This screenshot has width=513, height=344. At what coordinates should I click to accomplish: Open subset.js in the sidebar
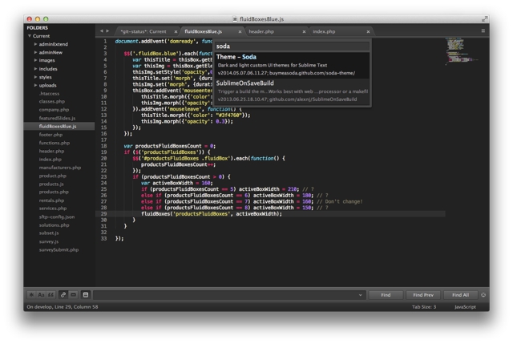coord(49,233)
